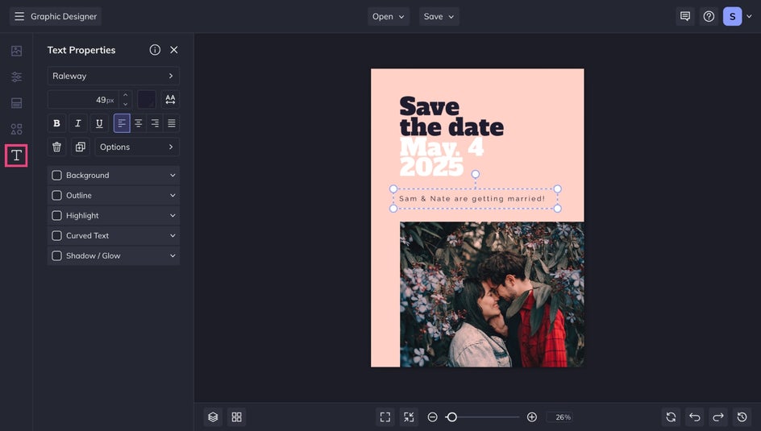Expand the Curved Text section chevron

coord(173,235)
